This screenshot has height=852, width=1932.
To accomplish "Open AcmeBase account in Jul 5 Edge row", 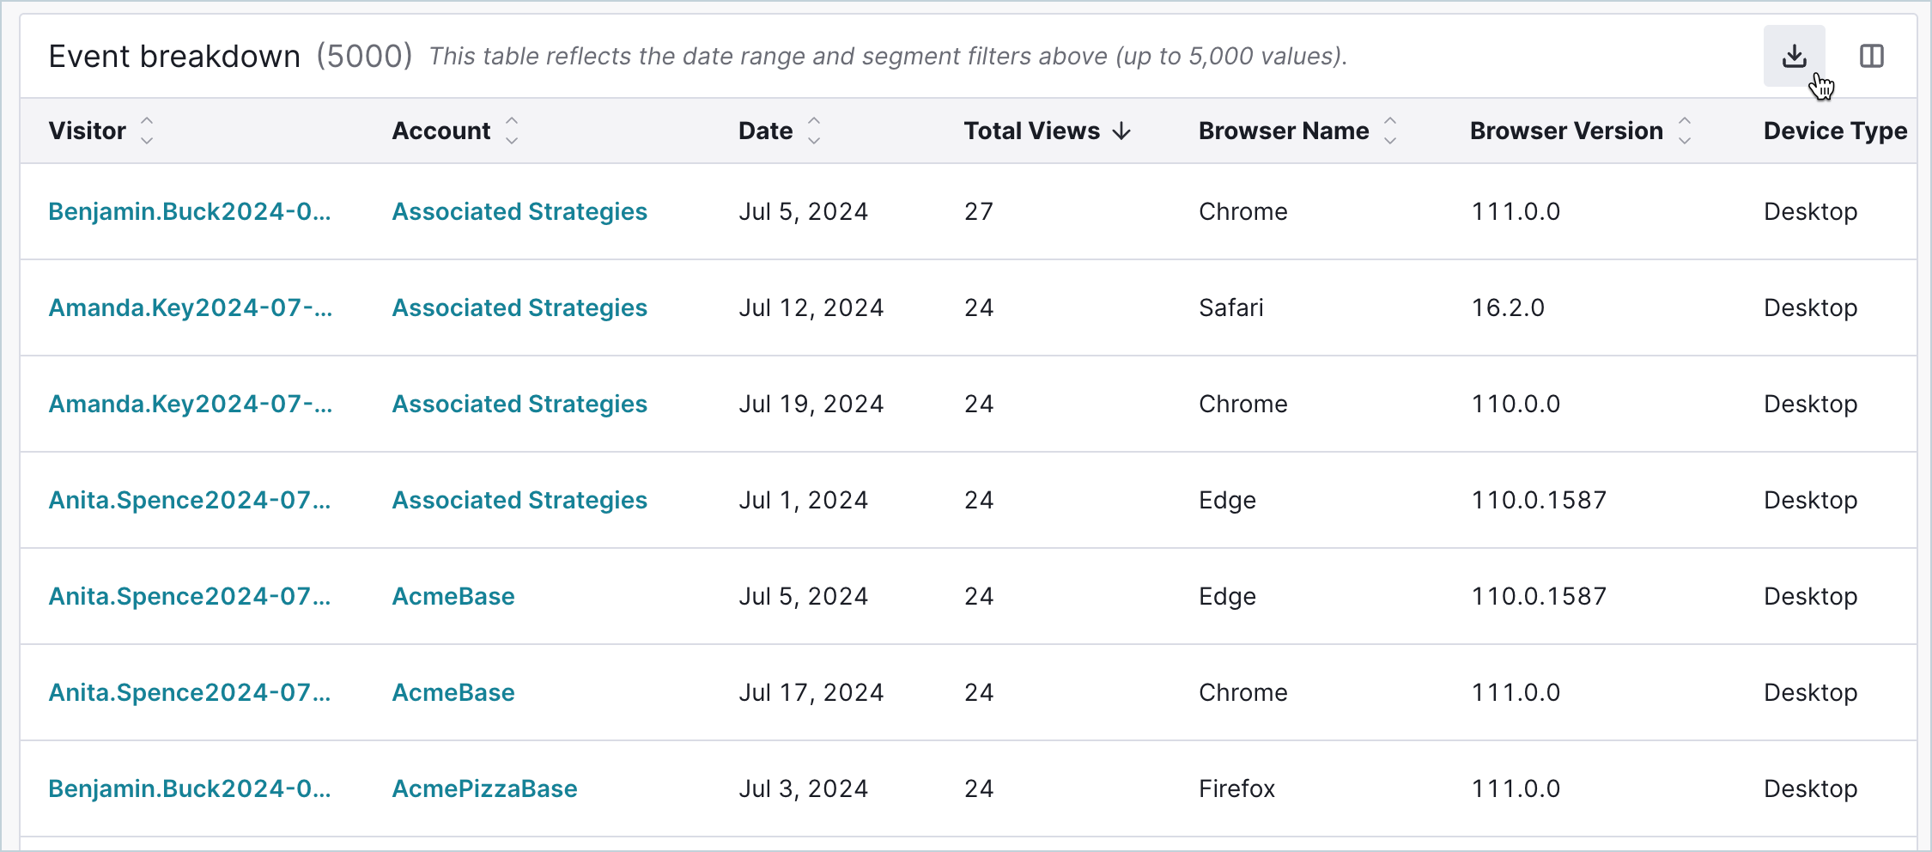I will coord(453,596).
